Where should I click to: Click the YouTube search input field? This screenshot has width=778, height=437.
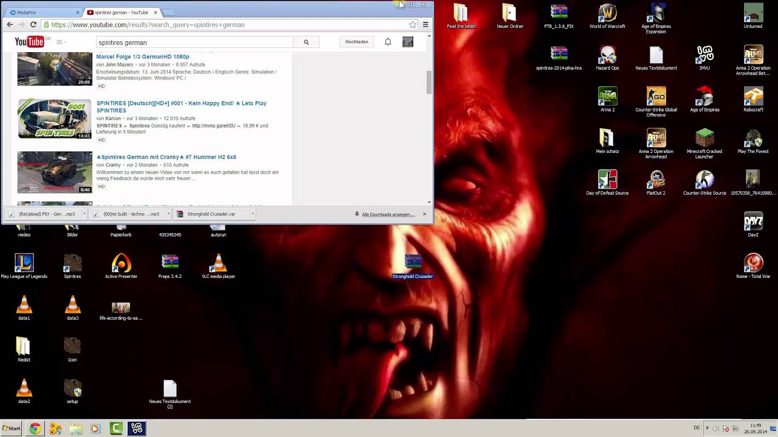[194, 42]
